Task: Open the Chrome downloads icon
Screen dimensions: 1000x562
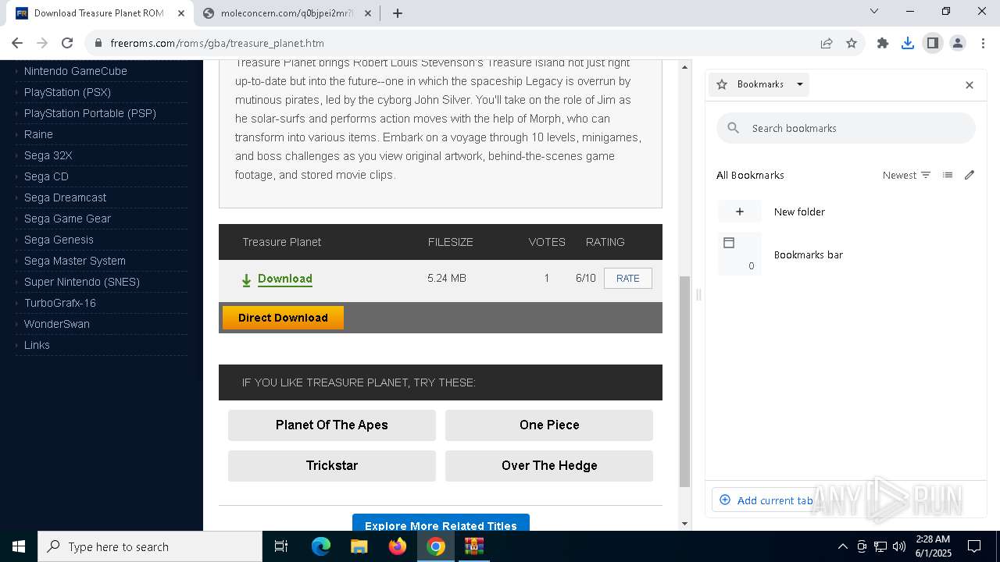Action: click(x=908, y=43)
